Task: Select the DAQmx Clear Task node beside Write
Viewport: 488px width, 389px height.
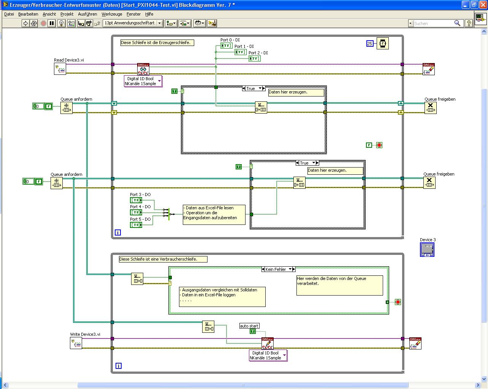Action: pos(415,343)
